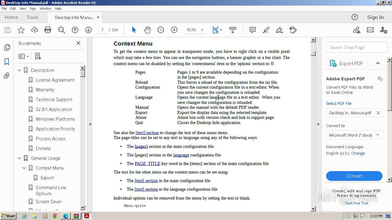This screenshot has width=392, height=220.
Task: Open the Sign menu
Action: [x=33, y=9]
